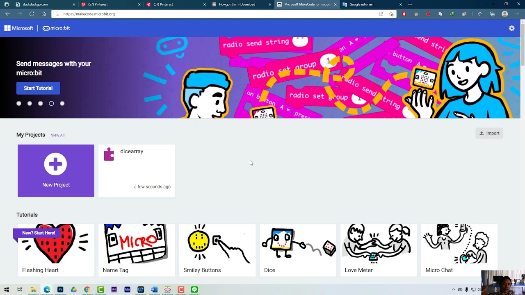The image size is (525, 295).
Task: Open After Effects from the taskbar
Action: pyautogui.click(x=114, y=290)
